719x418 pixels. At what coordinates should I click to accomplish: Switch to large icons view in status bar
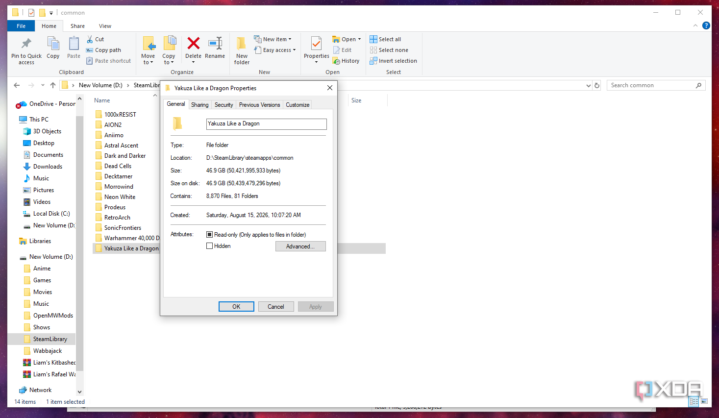point(704,401)
